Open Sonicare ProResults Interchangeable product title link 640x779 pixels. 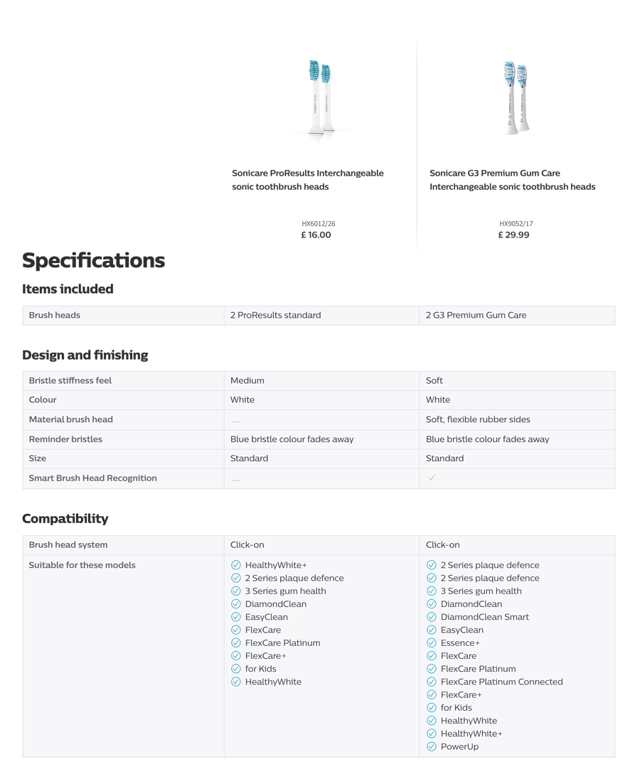click(x=308, y=180)
